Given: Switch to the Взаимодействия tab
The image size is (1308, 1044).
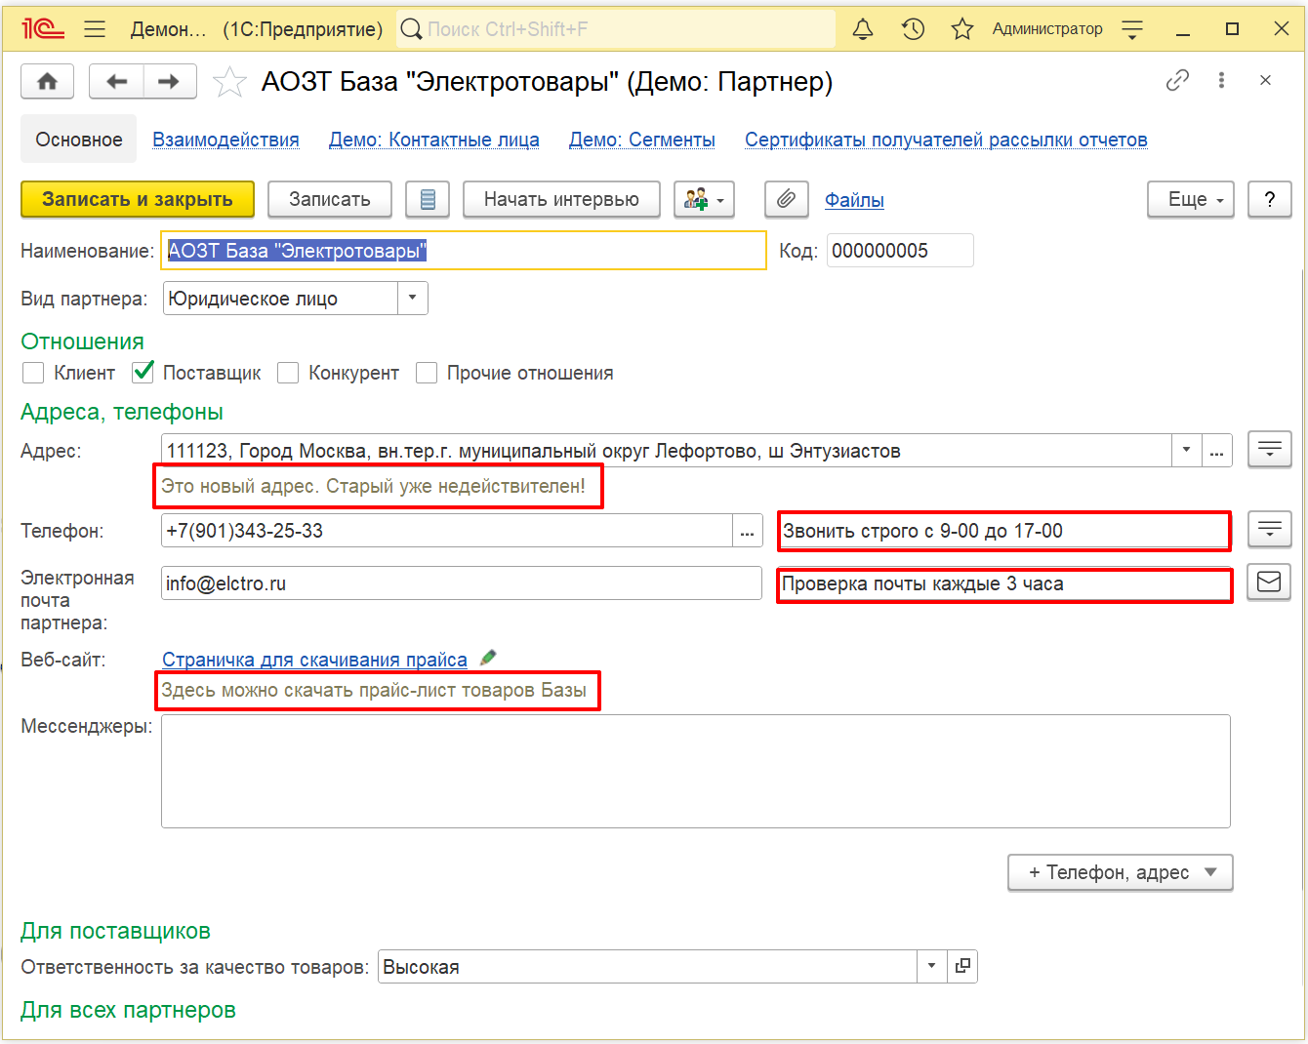Looking at the screenshot, I should pyautogui.click(x=225, y=140).
